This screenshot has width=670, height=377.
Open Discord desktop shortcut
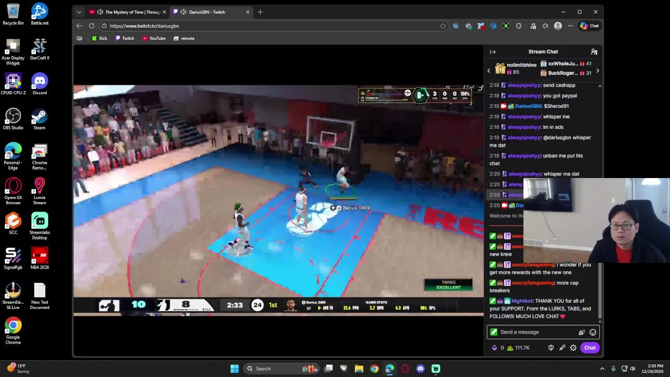pyautogui.click(x=39, y=84)
